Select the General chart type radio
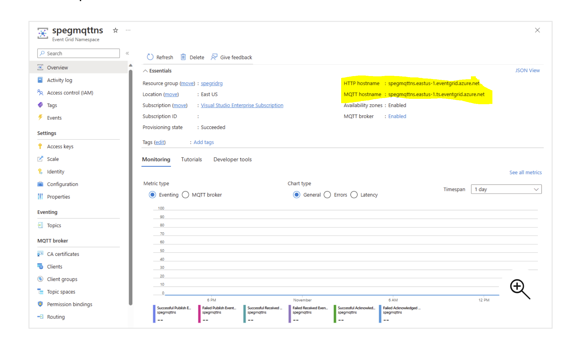The width and height of the screenshot is (564, 353). pyautogui.click(x=297, y=195)
